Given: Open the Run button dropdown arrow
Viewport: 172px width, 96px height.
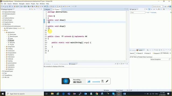Looking at the screenshot, I should pos(27,6).
